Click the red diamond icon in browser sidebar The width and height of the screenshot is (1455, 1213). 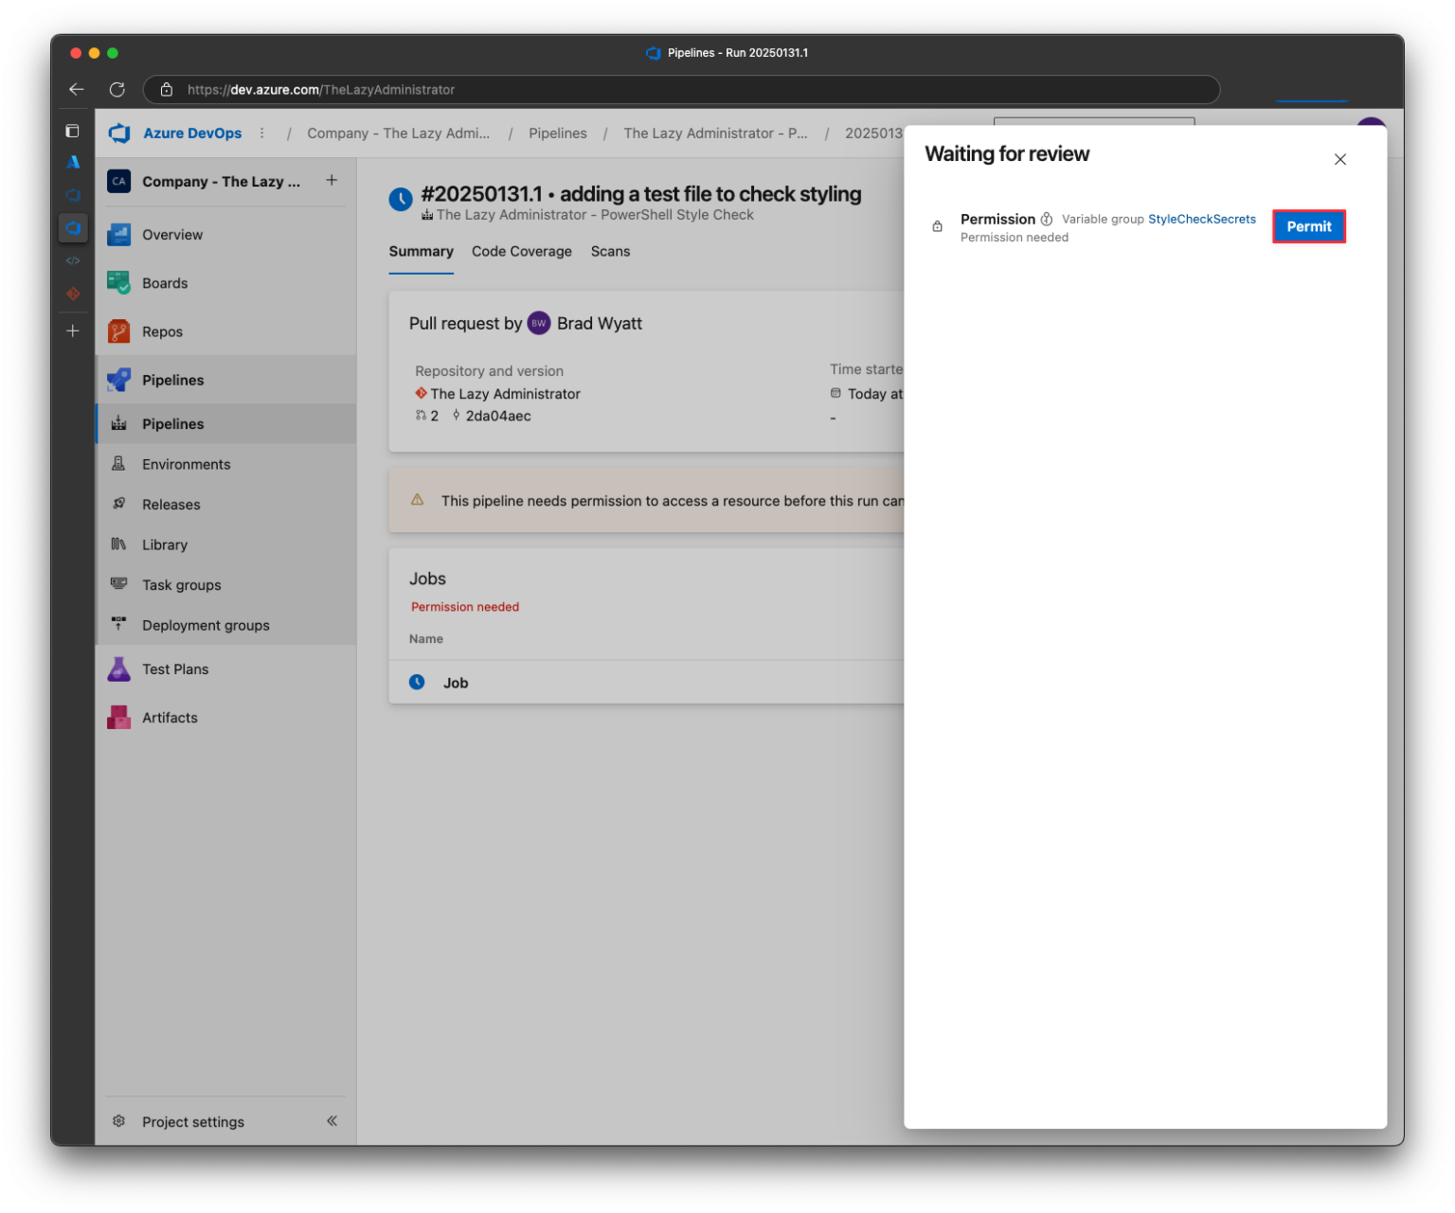(73, 294)
